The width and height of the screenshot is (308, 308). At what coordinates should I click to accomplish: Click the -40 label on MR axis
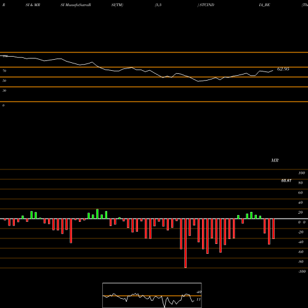point(301,242)
